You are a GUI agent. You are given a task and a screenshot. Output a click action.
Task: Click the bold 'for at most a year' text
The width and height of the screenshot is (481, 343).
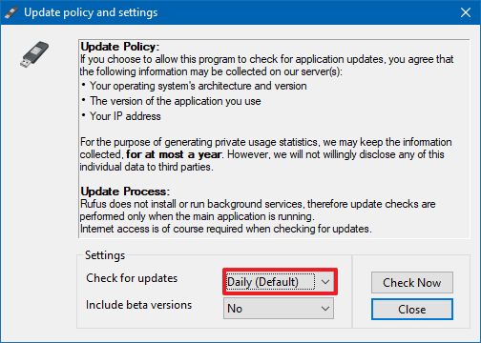(174, 154)
